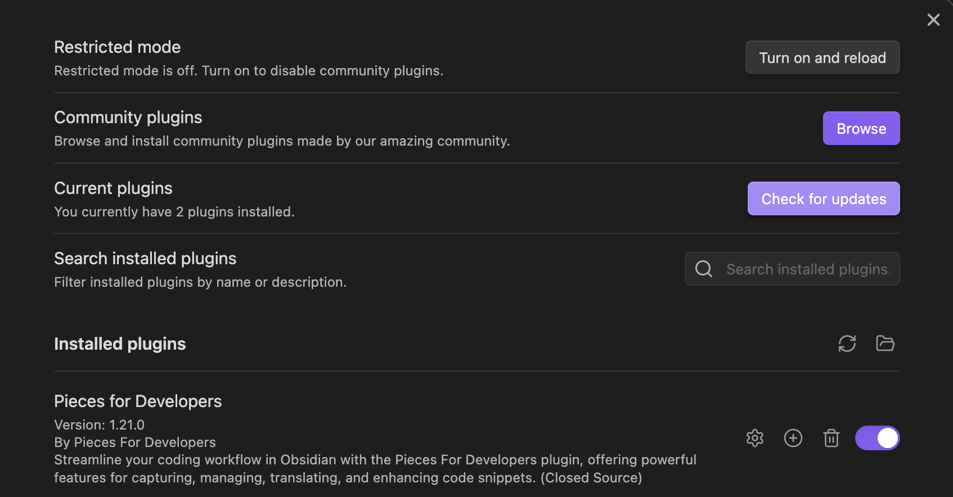Click the Pieces plugin description paragraph
This screenshot has height=497, width=953.
tap(375, 469)
